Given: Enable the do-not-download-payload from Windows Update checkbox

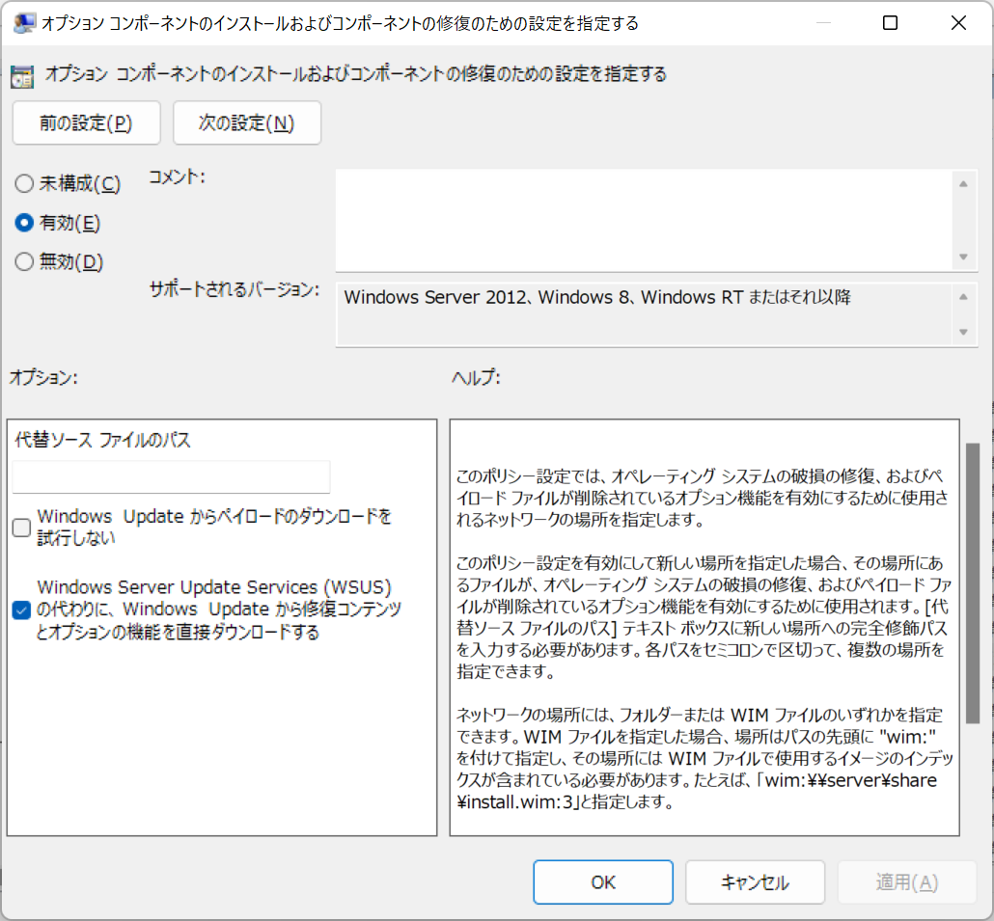Looking at the screenshot, I should [x=21, y=527].
